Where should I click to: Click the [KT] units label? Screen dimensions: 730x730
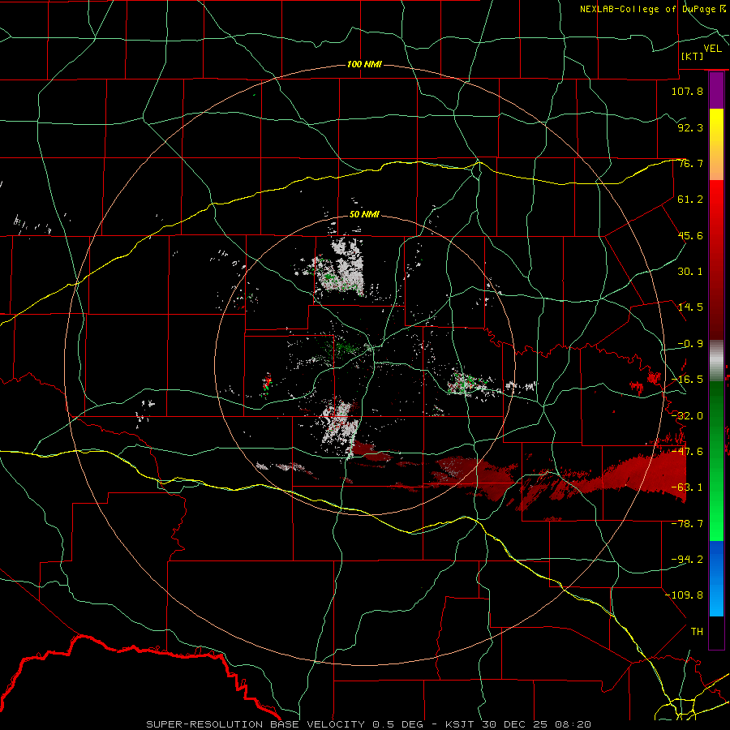pyautogui.click(x=693, y=56)
